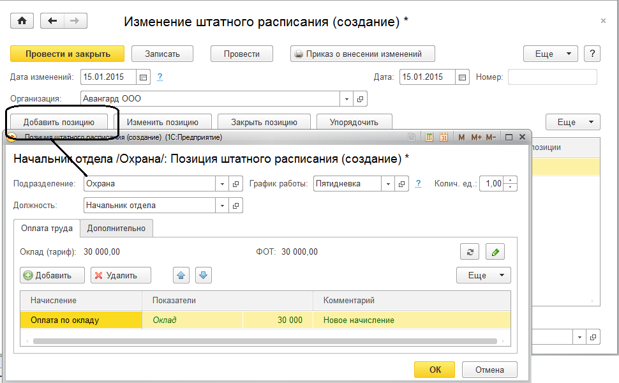Open the Должность dropdown list
The width and height of the screenshot is (619, 383).
pyautogui.click(x=222, y=206)
